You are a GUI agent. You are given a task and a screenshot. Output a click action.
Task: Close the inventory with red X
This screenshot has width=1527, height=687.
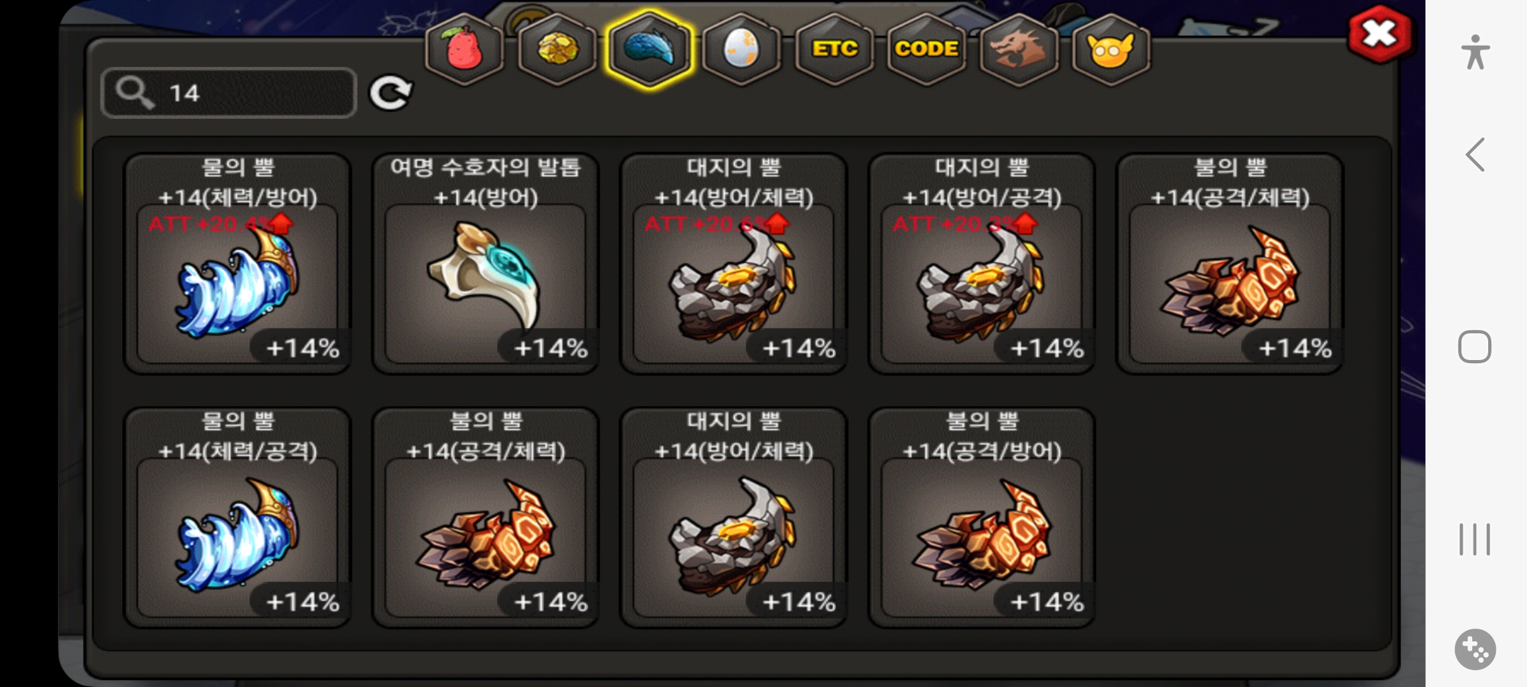(x=1379, y=34)
